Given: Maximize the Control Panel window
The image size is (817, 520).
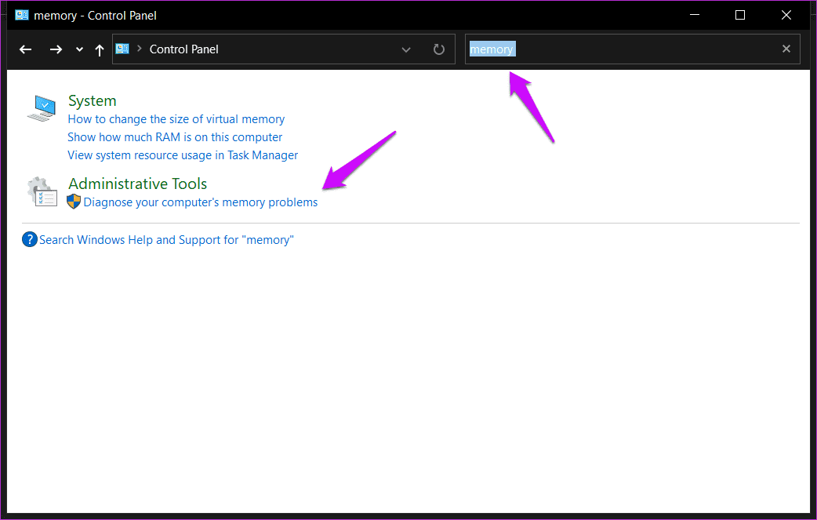Looking at the screenshot, I should point(740,15).
